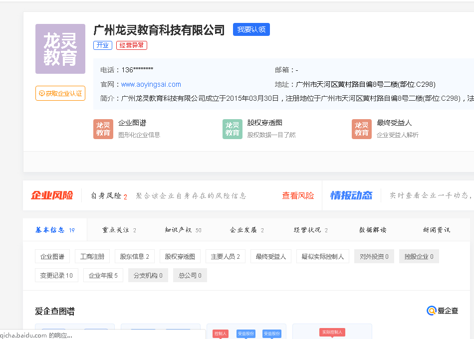This screenshot has width=474, height=339.
Task: Jump to 工商注册 section
Action: click(92, 257)
